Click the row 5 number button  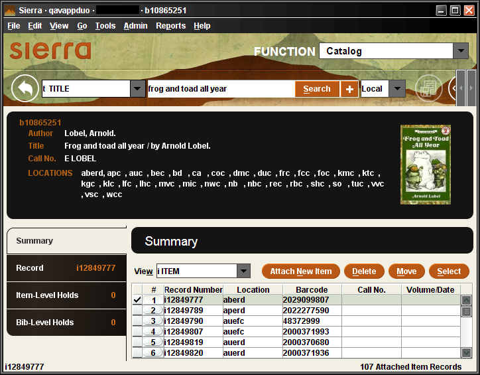tap(153, 342)
